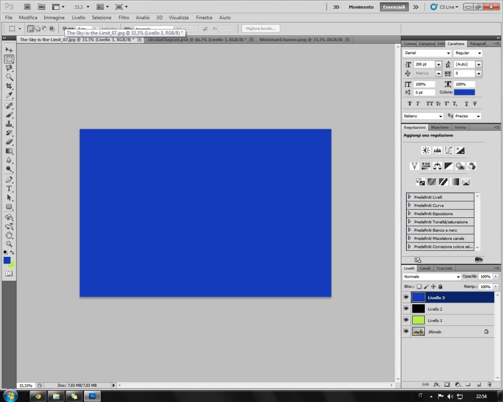
Task: Open the layer blending mode dropdown Normale
Action: pyautogui.click(x=431, y=277)
